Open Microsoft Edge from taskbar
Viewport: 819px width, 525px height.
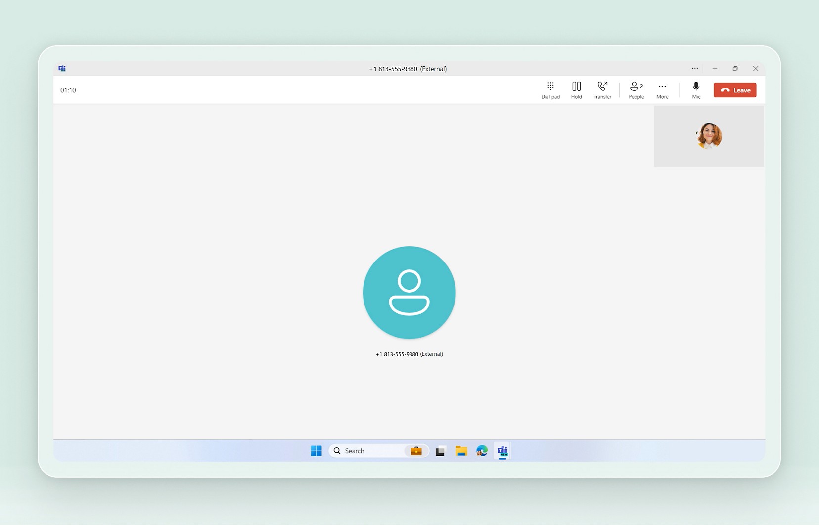(x=482, y=451)
